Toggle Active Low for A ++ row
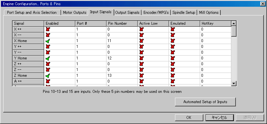This screenshot has height=124, width=267. [x=141, y=81]
